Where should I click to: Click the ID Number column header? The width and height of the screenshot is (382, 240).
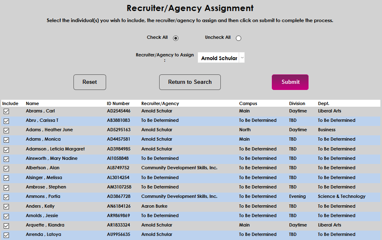pyautogui.click(x=118, y=103)
